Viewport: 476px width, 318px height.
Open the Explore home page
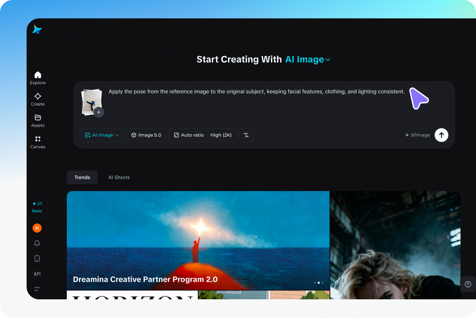[x=38, y=78]
